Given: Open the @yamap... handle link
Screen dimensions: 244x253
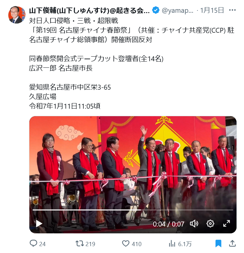Looking at the screenshot, I should [x=177, y=11].
